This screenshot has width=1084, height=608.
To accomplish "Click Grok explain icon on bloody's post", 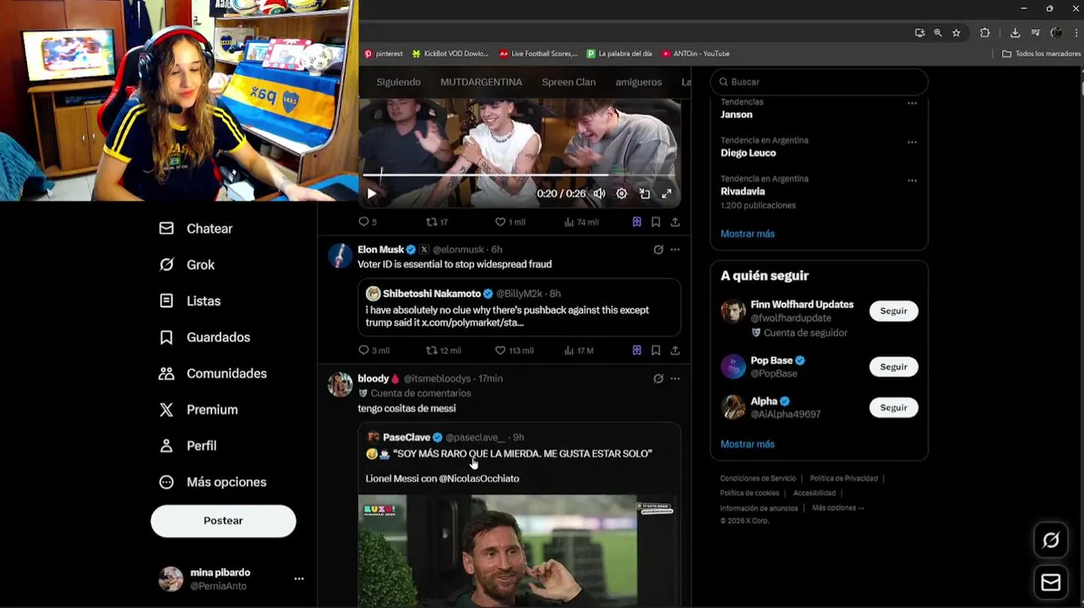I will (658, 379).
